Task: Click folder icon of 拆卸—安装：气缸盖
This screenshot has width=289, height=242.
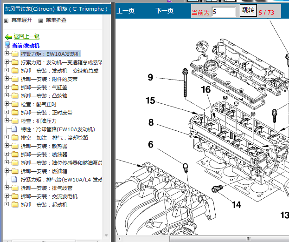Action: pyautogui.click(x=15, y=87)
